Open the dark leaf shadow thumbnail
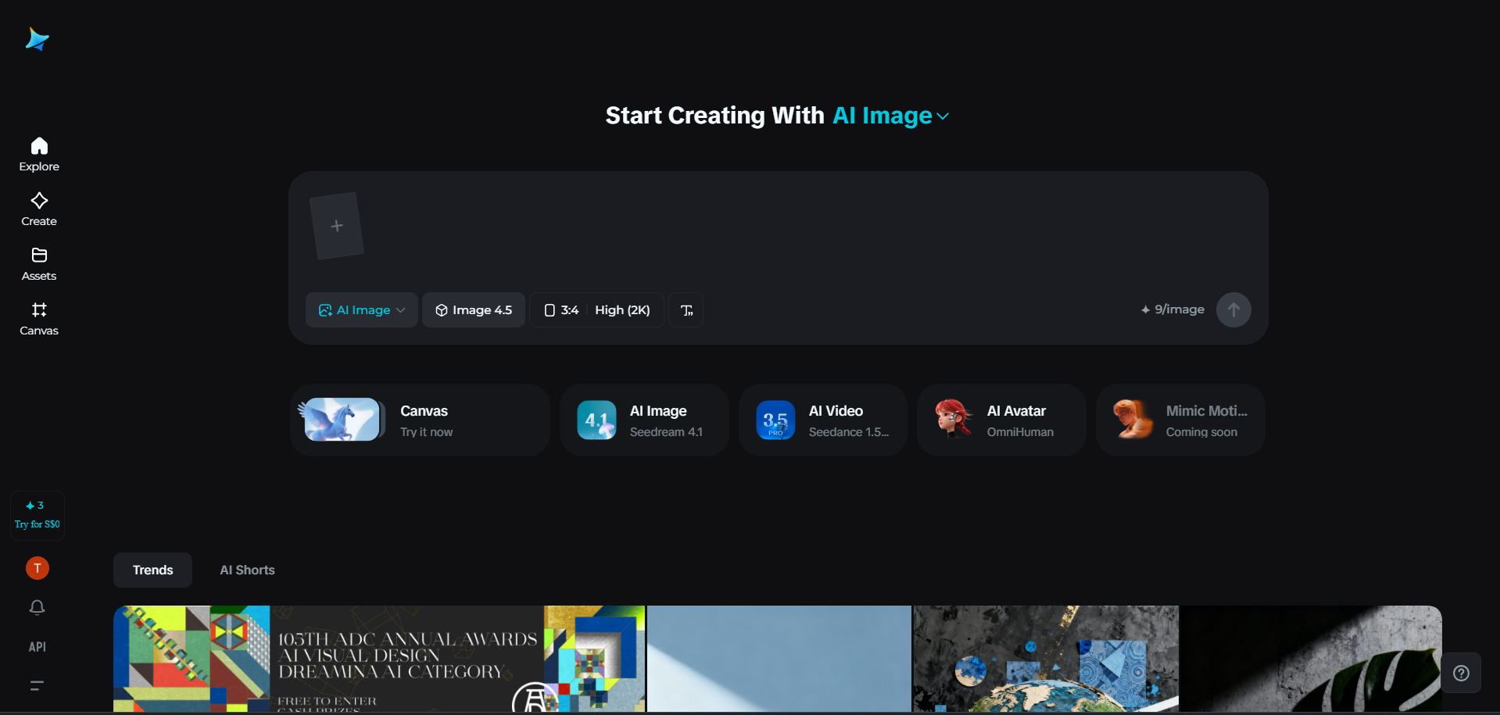The width and height of the screenshot is (1500, 715). point(1311,659)
